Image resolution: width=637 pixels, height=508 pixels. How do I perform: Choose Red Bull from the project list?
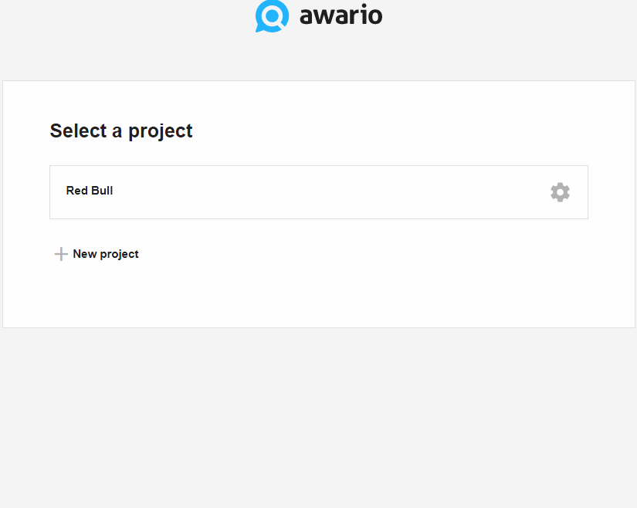[x=318, y=192]
